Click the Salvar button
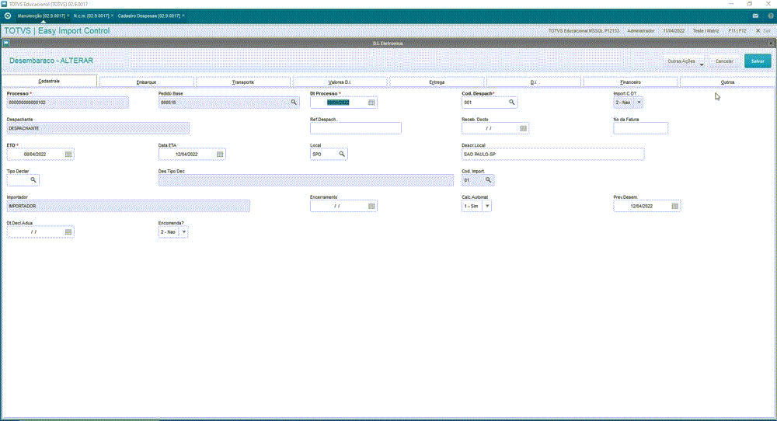Image resolution: width=777 pixels, height=421 pixels. 758,61
